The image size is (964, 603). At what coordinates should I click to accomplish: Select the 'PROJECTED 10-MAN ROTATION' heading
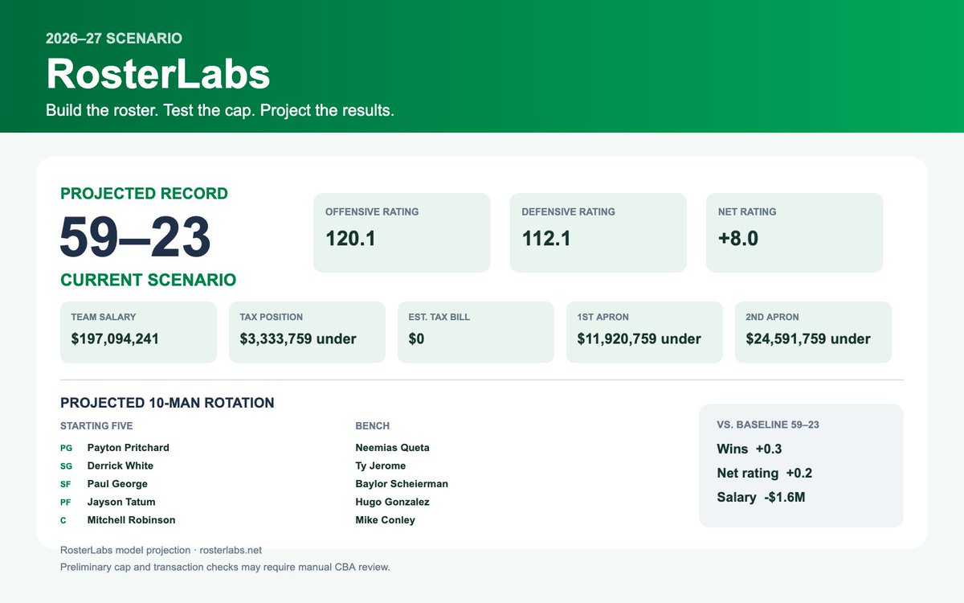coord(167,403)
